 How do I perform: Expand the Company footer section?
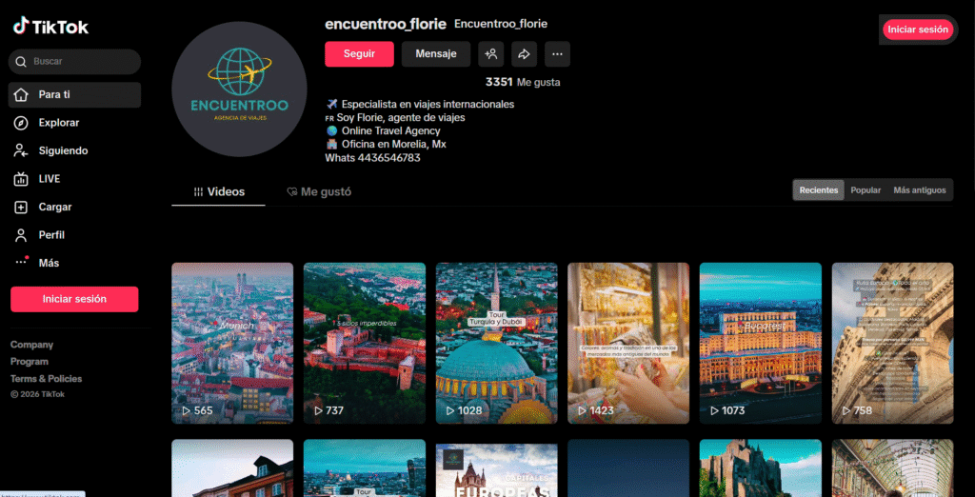(x=31, y=345)
